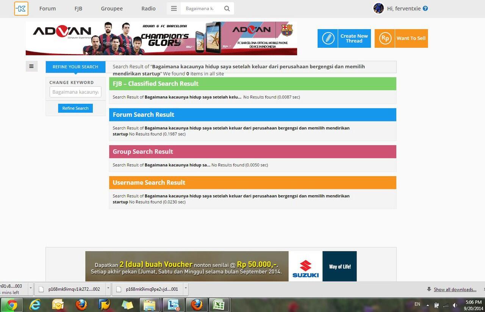
Task: Open the Advan FC Barcelona banner ad
Action: point(161,38)
